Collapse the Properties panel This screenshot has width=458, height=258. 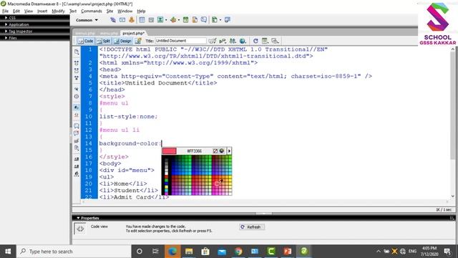[x=78, y=218]
